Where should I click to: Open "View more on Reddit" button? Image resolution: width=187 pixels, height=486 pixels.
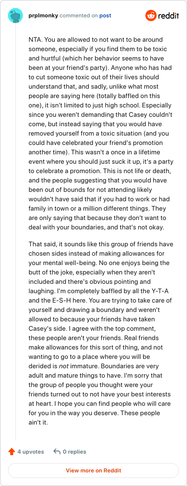(x=93, y=470)
